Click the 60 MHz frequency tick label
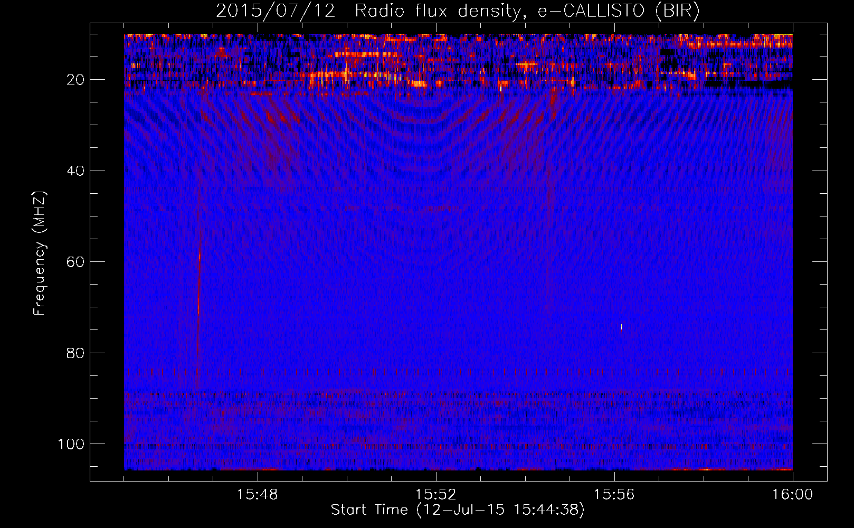 tap(76, 262)
